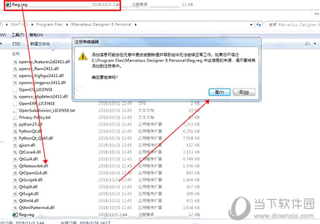Click the QtCore4.dll file icon
The image size is (320, 224).
coord(15,152)
